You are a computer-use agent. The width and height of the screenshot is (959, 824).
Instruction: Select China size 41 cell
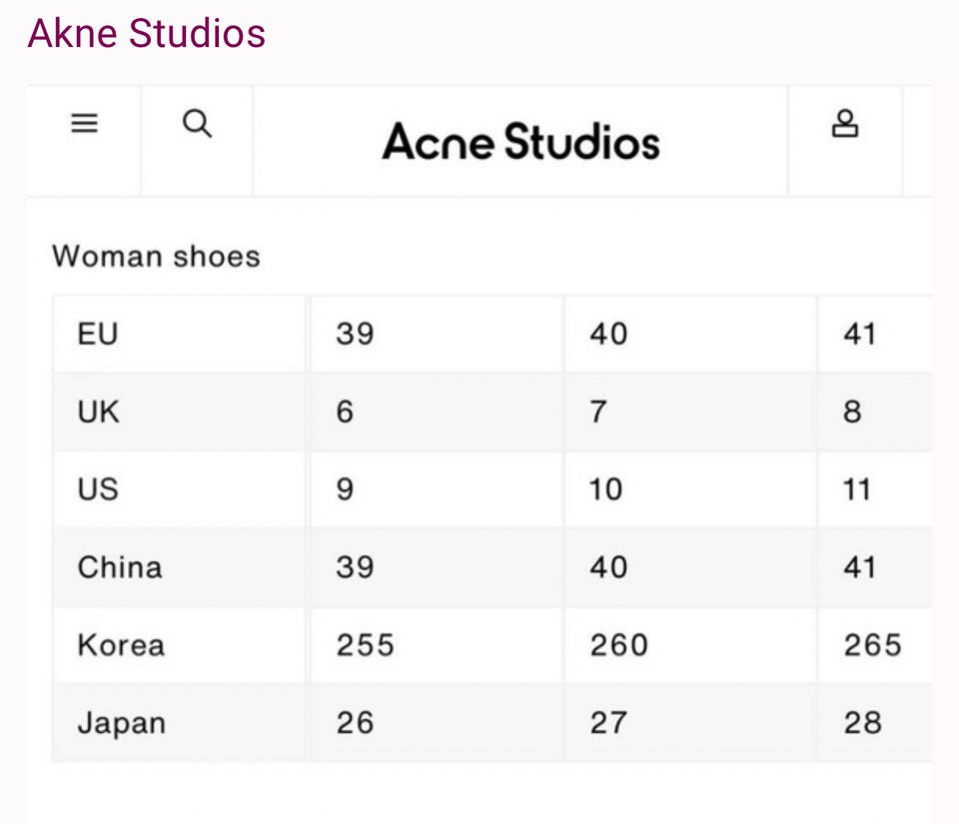pyautogui.click(x=875, y=566)
